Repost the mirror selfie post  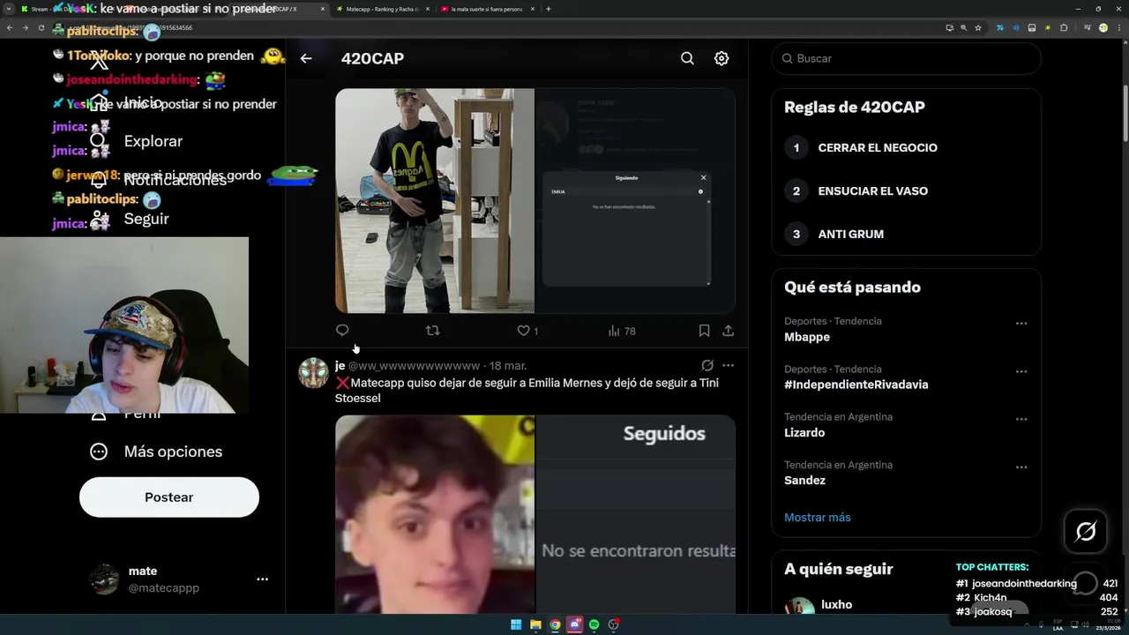coord(432,330)
